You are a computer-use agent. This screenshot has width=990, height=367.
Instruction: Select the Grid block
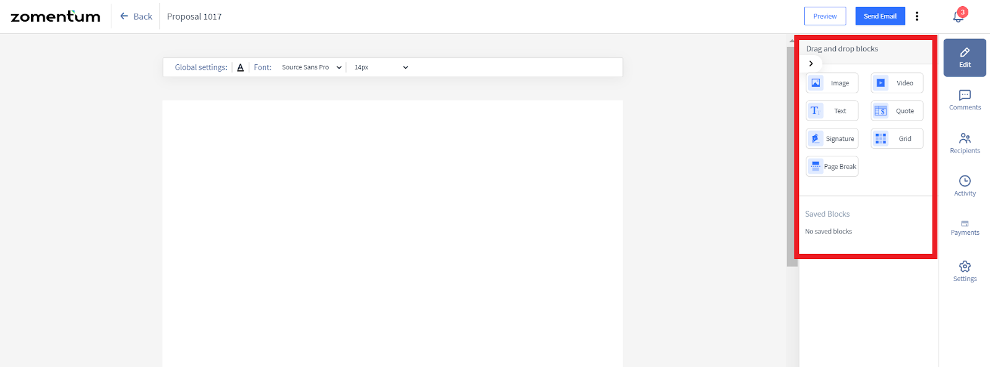coord(897,138)
